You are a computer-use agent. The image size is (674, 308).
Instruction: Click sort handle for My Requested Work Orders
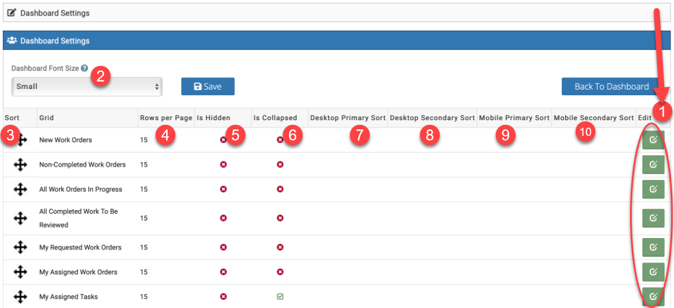click(20, 247)
